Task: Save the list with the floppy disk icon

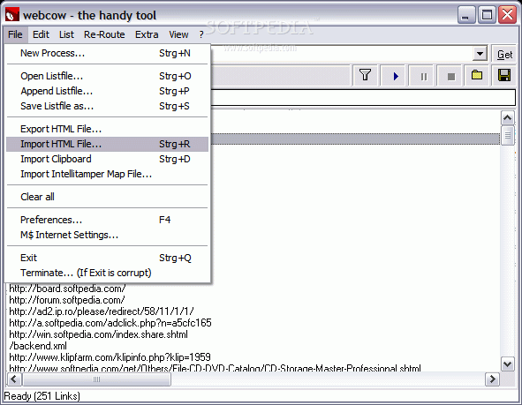Action: [x=504, y=76]
